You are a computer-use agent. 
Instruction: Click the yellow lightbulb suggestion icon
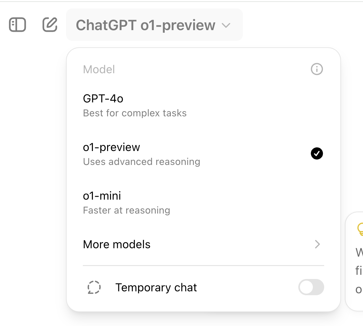coord(360,229)
